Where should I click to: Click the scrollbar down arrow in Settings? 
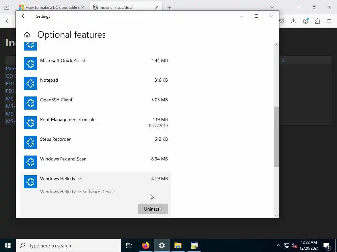click(276, 216)
